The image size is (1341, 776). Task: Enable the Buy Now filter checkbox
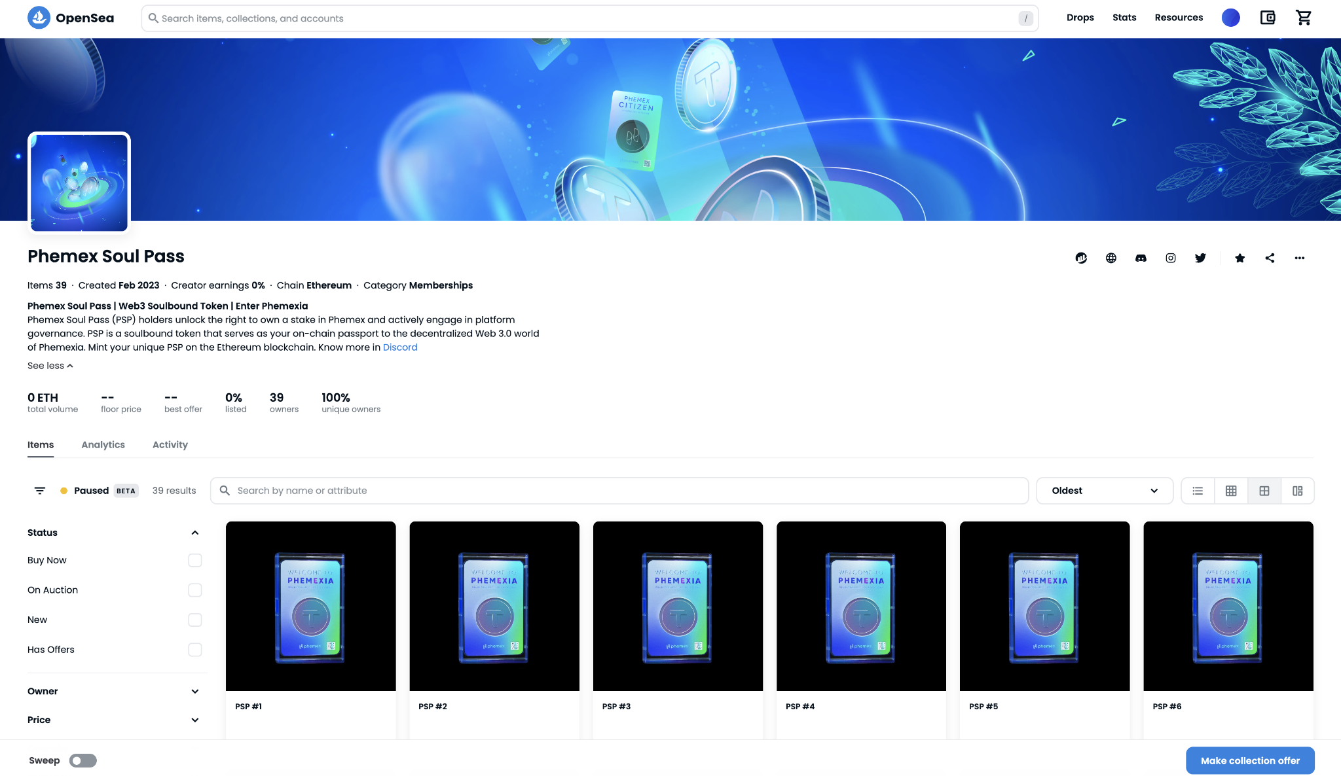[x=194, y=560]
